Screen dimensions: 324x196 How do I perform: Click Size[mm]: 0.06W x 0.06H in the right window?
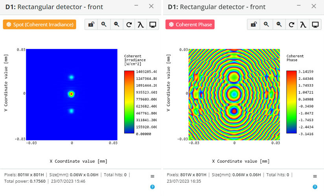pos(236,175)
